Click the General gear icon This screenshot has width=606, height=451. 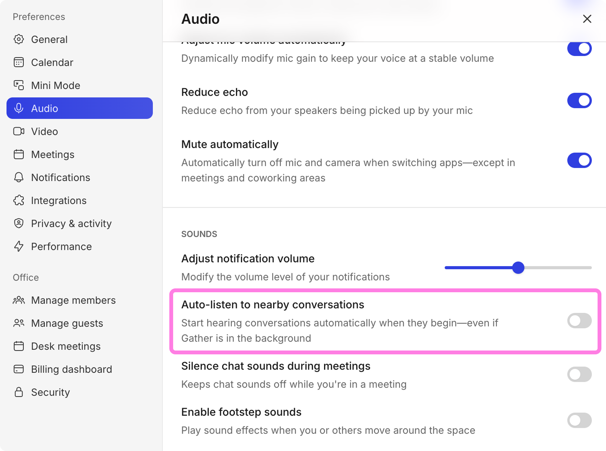tap(19, 39)
